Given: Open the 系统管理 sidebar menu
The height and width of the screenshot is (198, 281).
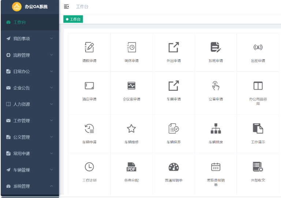Looking at the screenshot, I should coord(30,186).
